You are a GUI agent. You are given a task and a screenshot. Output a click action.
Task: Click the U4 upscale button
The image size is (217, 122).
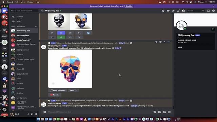79,33
